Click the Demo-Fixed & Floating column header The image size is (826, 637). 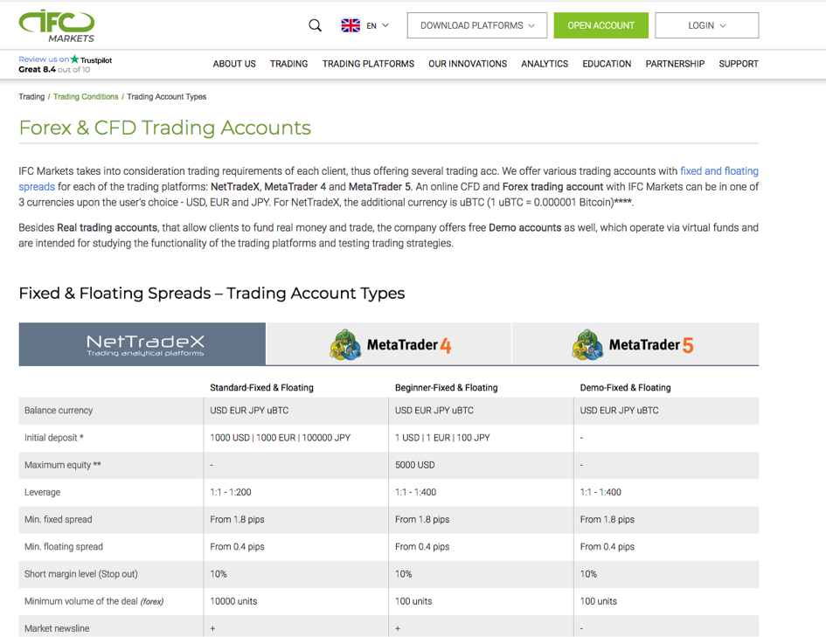tap(625, 387)
